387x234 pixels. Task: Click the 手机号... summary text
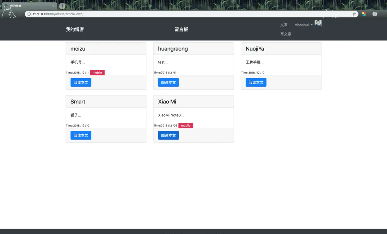point(78,62)
